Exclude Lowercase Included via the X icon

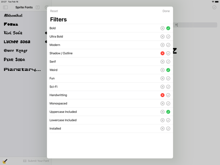(x=162, y=120)
